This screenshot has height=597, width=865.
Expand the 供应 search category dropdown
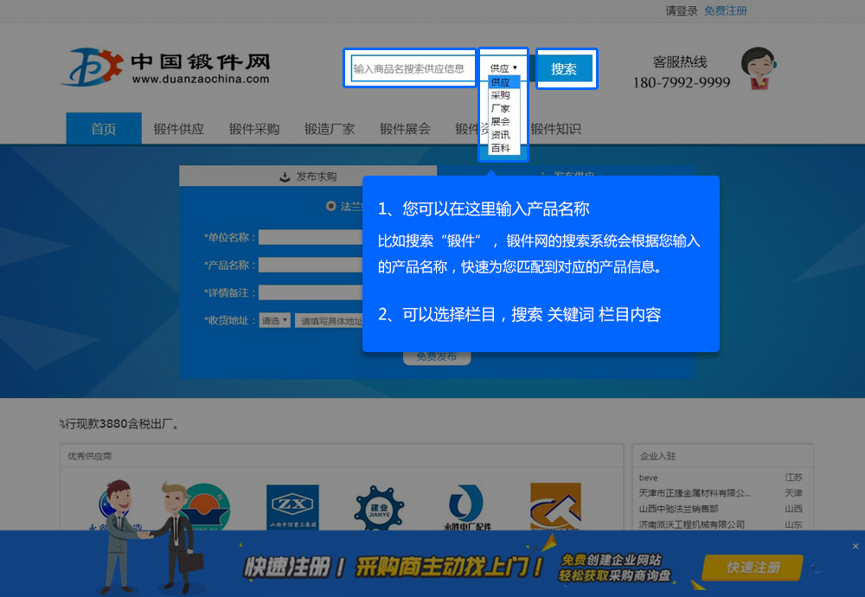click(503, 67)
